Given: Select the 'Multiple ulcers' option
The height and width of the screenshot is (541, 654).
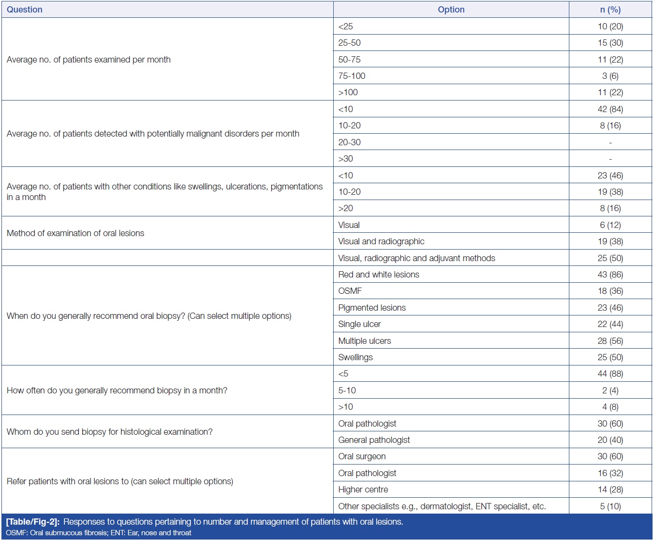Looking at the screenshot, I should click(x=365, y=341).
